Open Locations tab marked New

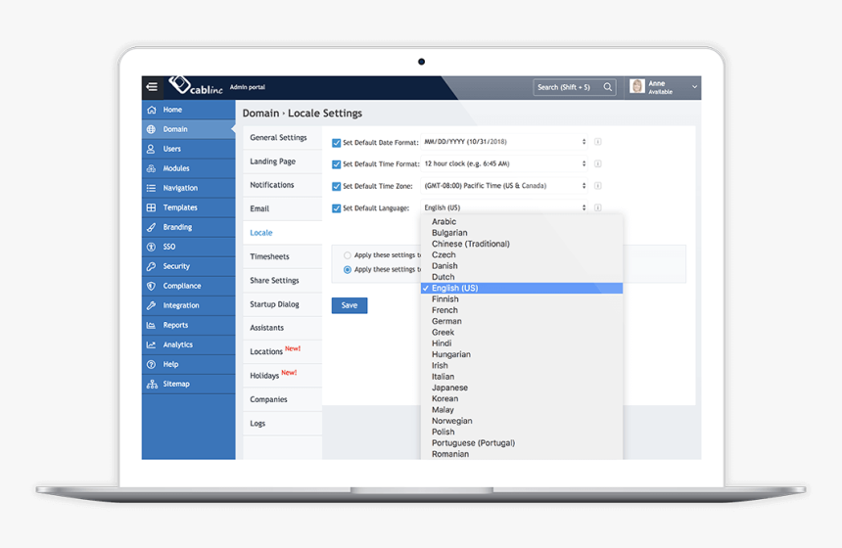pos(282,351)
